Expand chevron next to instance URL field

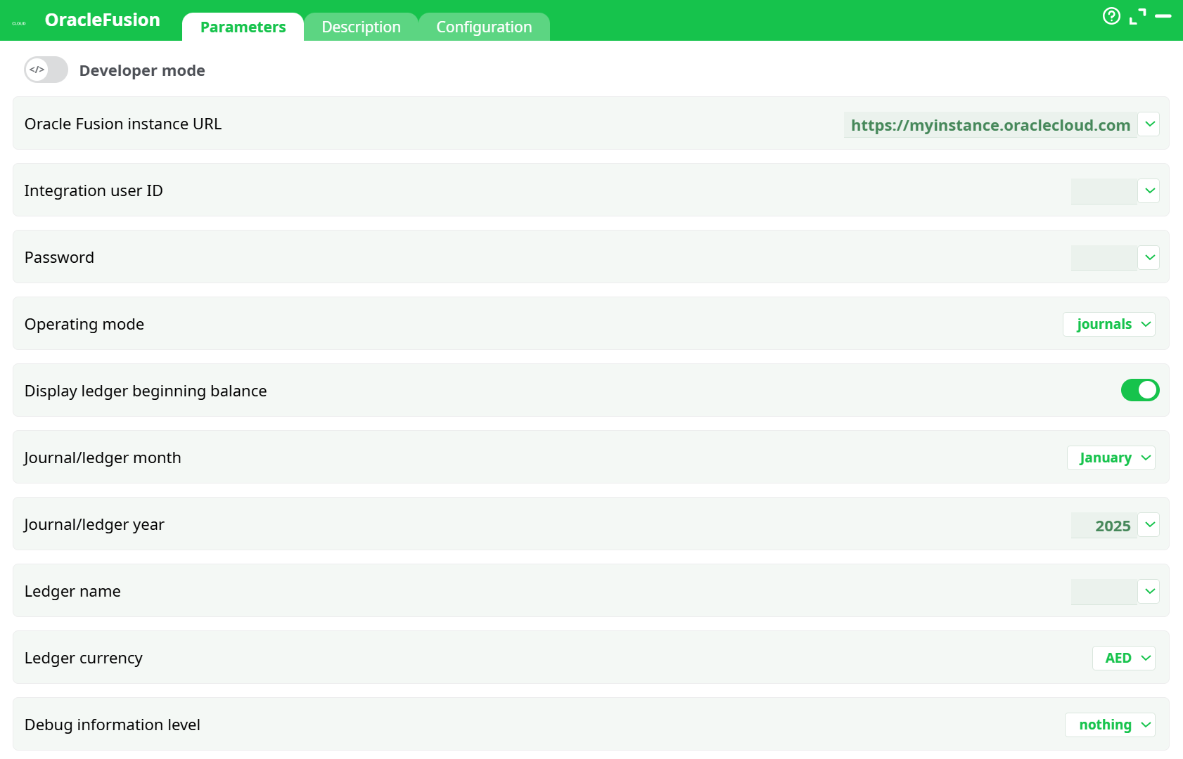point(1149,124)
